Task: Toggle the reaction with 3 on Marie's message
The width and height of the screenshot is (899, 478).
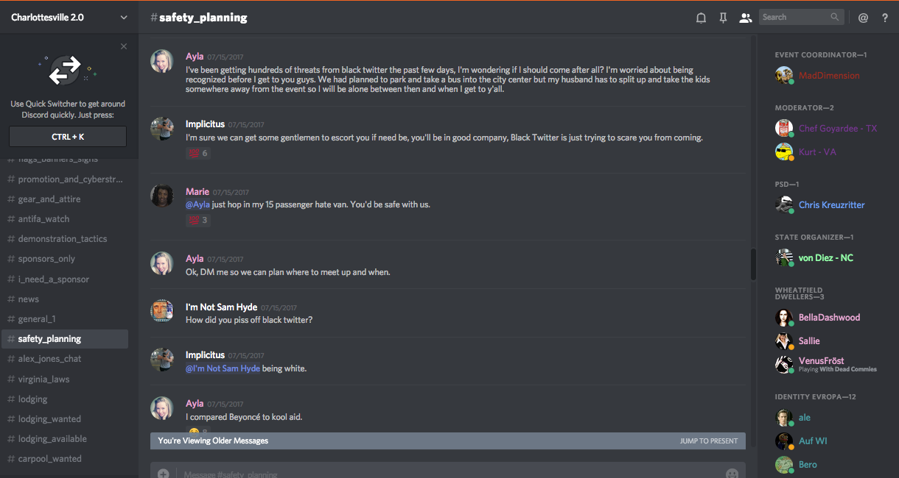Action: [x=197, y=220]
